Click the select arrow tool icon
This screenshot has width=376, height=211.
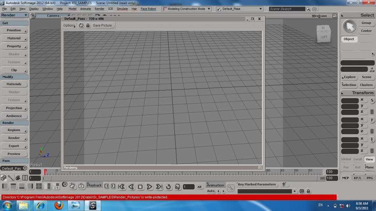pos(350,27)
